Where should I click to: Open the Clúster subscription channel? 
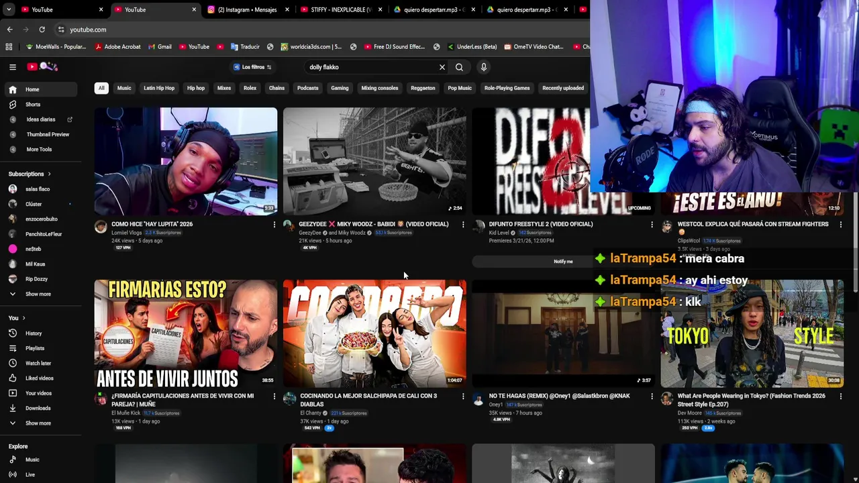(x=40, y=204)
